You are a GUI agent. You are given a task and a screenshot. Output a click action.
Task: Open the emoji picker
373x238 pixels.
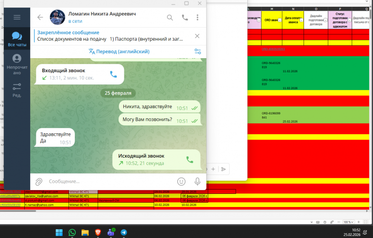tap(181, 181)
